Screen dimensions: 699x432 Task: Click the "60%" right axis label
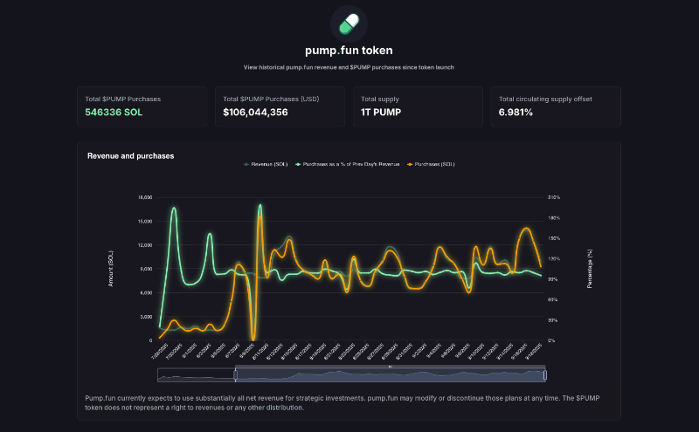pos(553,299)
